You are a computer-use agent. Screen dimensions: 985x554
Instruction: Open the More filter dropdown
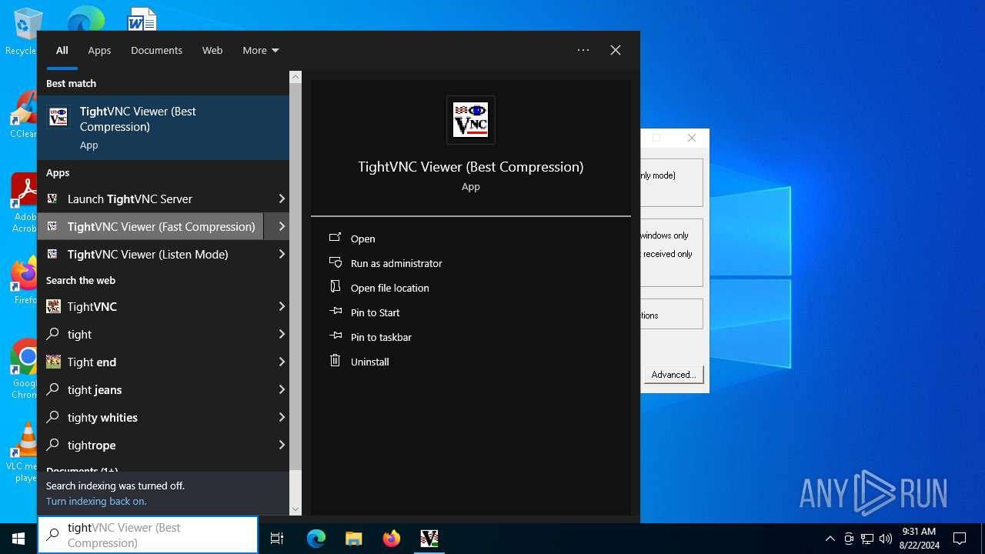(x=261, y=50)
